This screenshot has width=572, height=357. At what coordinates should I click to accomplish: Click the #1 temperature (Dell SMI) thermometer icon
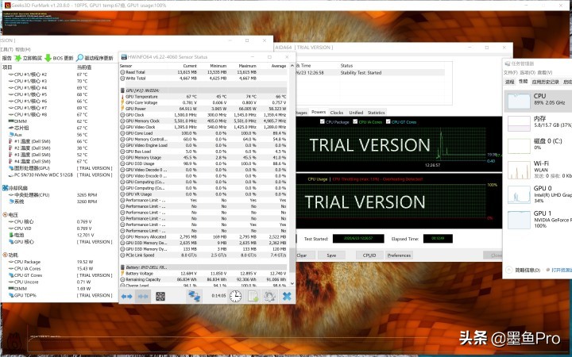pyautogui.click(x=10, y=141)
